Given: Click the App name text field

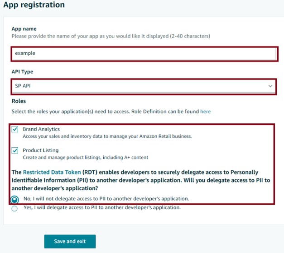Looking at the screenshot, I should tap(144, 53).
